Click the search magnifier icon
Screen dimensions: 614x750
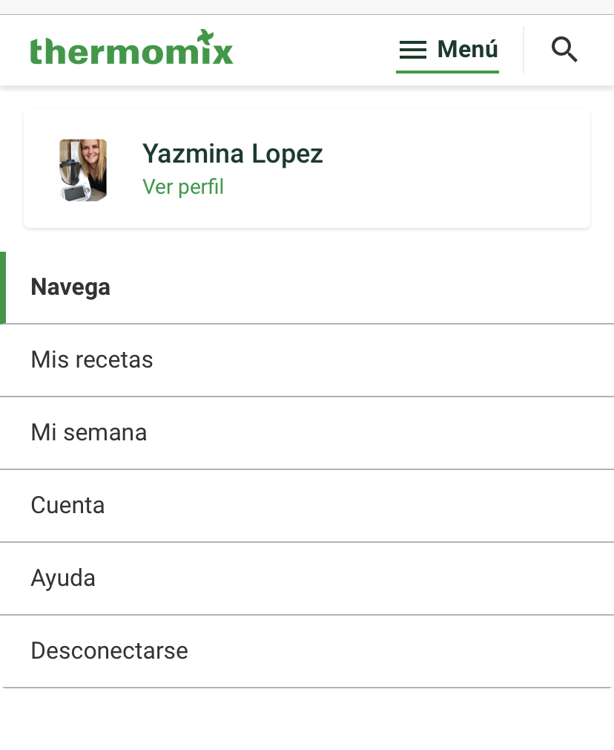pyautogui.click(x=564, y=50)
